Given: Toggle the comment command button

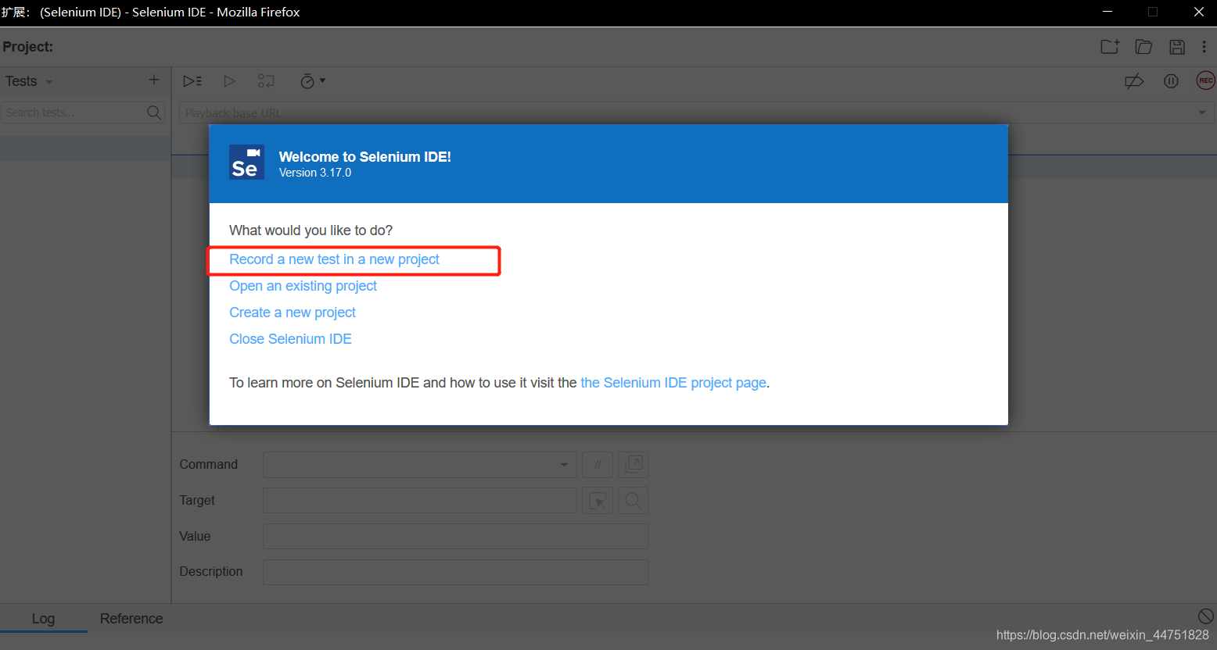Looking at the screenshot, I should [598, 465].
